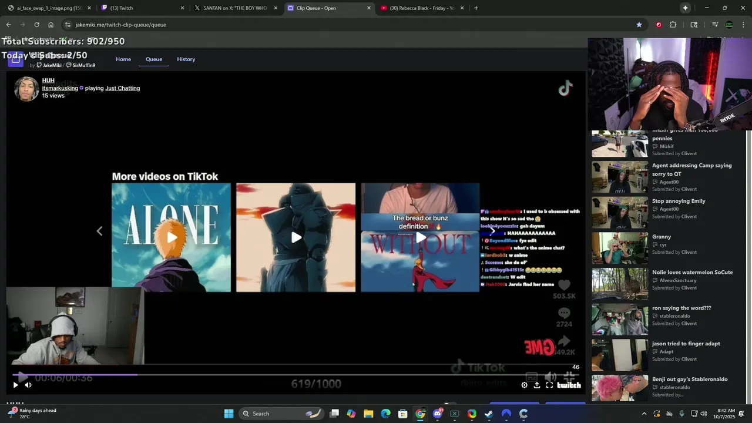
Task: Play the clip with the player play button
Action: point(15,385)
